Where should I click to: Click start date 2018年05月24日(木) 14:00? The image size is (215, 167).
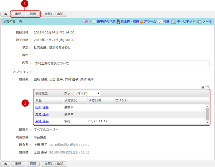tap(54, 32)
